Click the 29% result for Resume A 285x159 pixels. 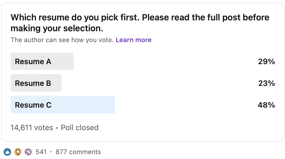tap(267, 61)
